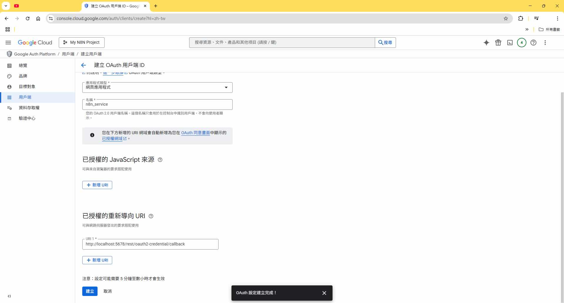Open the Help question mark icon
The height and width of the screenshot is (303, 564).
click(x=533, y=43)
